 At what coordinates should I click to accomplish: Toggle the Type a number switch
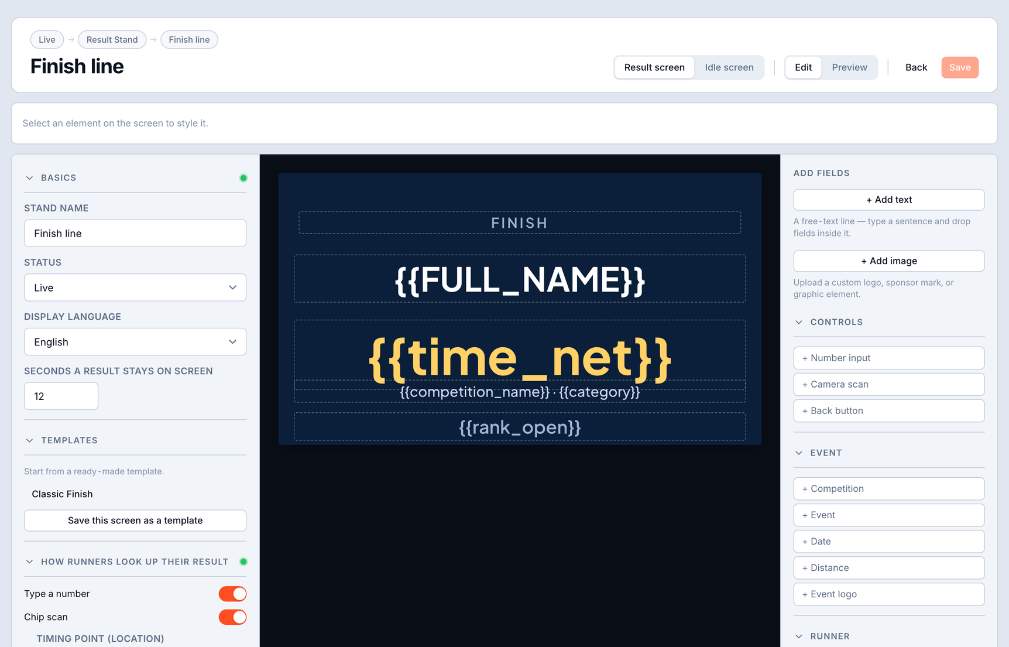[232, 594]
